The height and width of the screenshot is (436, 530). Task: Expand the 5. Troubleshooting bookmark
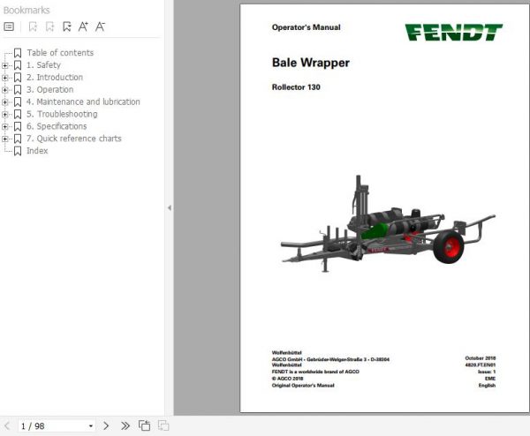[x=5, y=115]
